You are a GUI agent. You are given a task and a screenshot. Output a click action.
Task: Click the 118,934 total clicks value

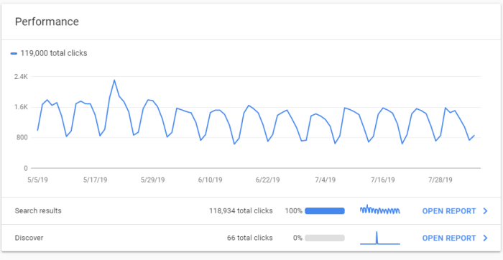point(241,211)
